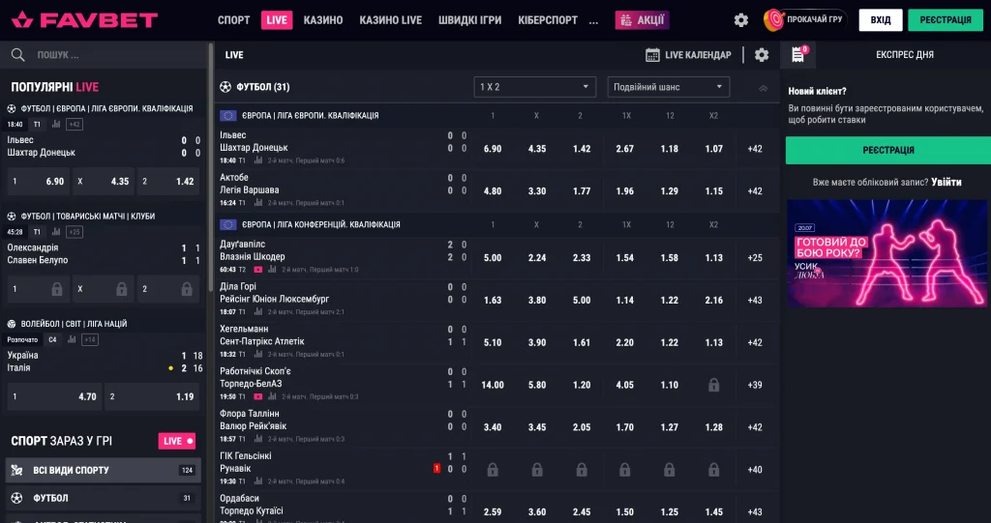
Task: Open the Казино Live menu item
Action: (x=391, y=20)
